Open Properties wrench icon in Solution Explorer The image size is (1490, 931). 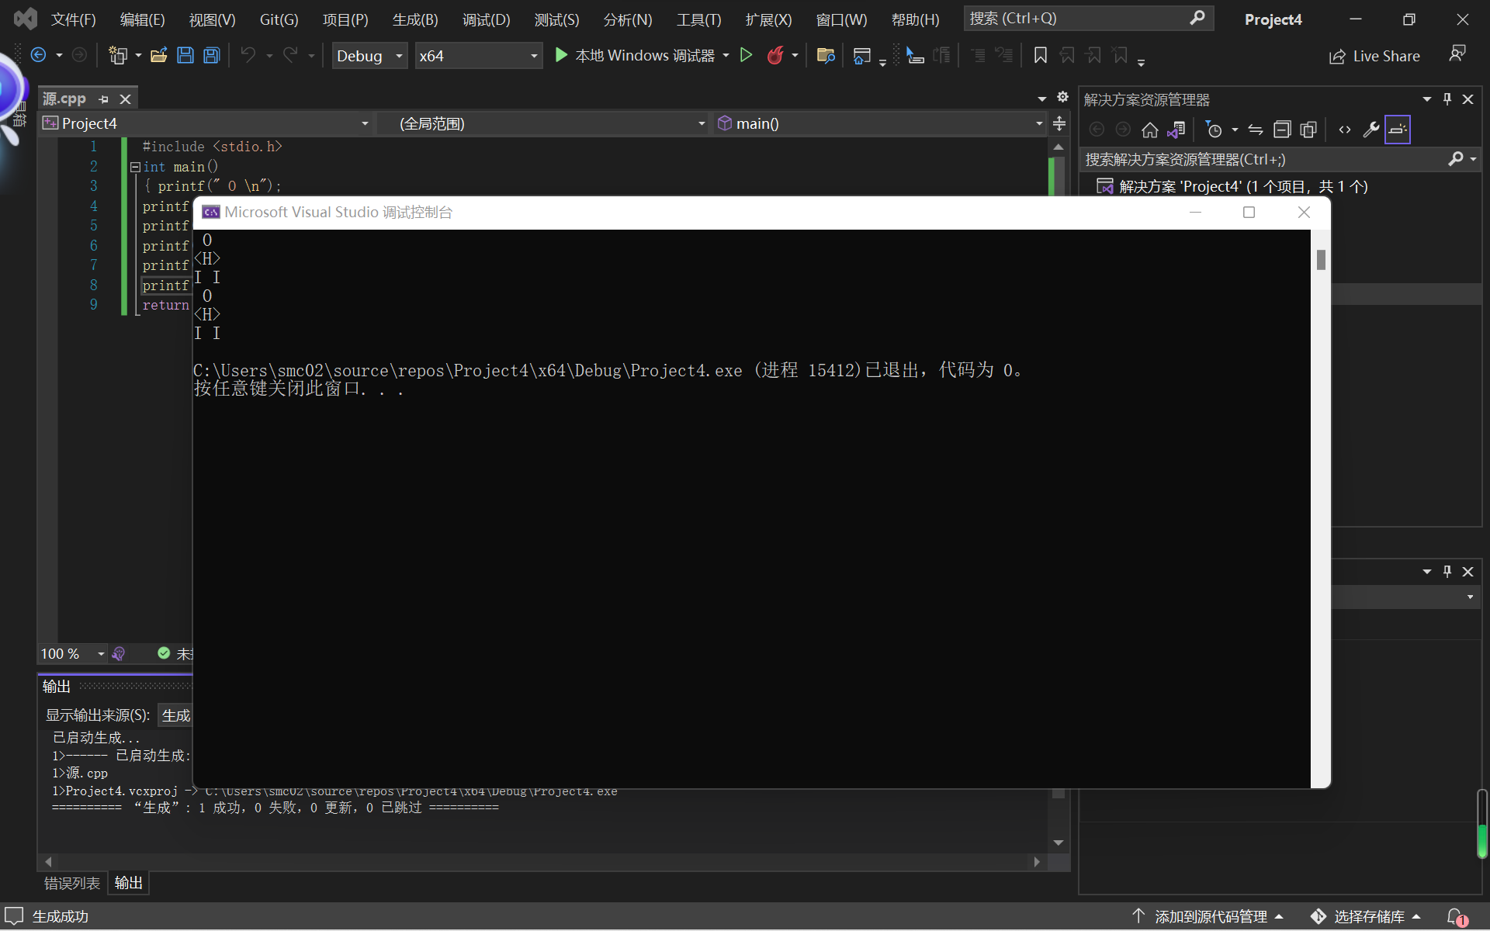click(x=1371, y=130)
